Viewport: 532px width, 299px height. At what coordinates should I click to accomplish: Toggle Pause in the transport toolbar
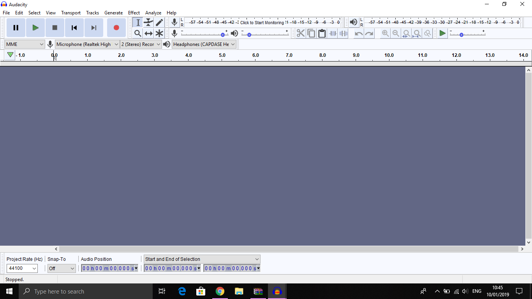[16, 28]
